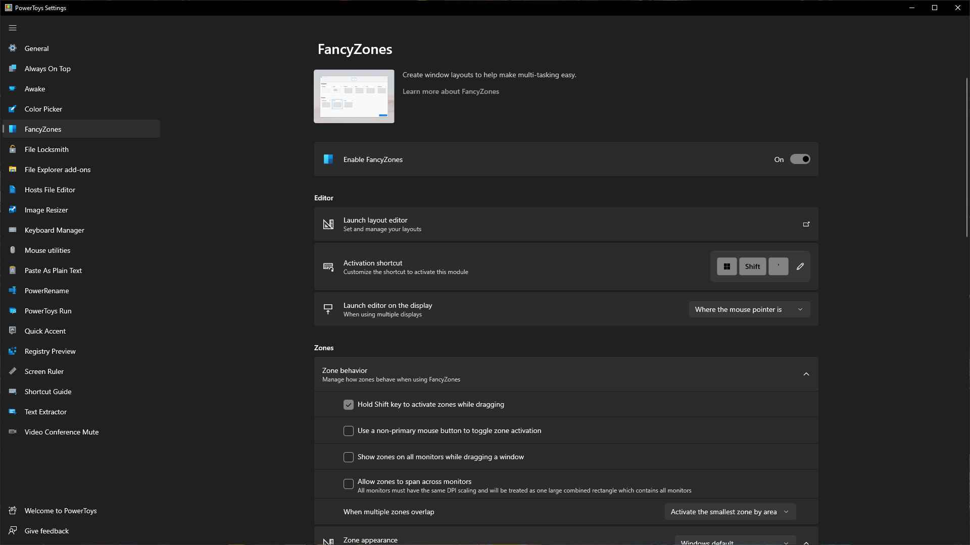Click the Launch layout editor ruler icon
This screenshot has width=970, height=545.
(x=328, y=224)
